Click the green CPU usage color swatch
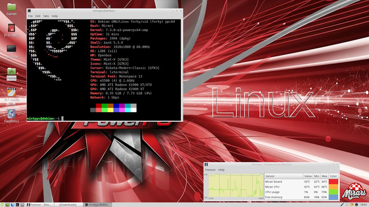 [333, 192]
